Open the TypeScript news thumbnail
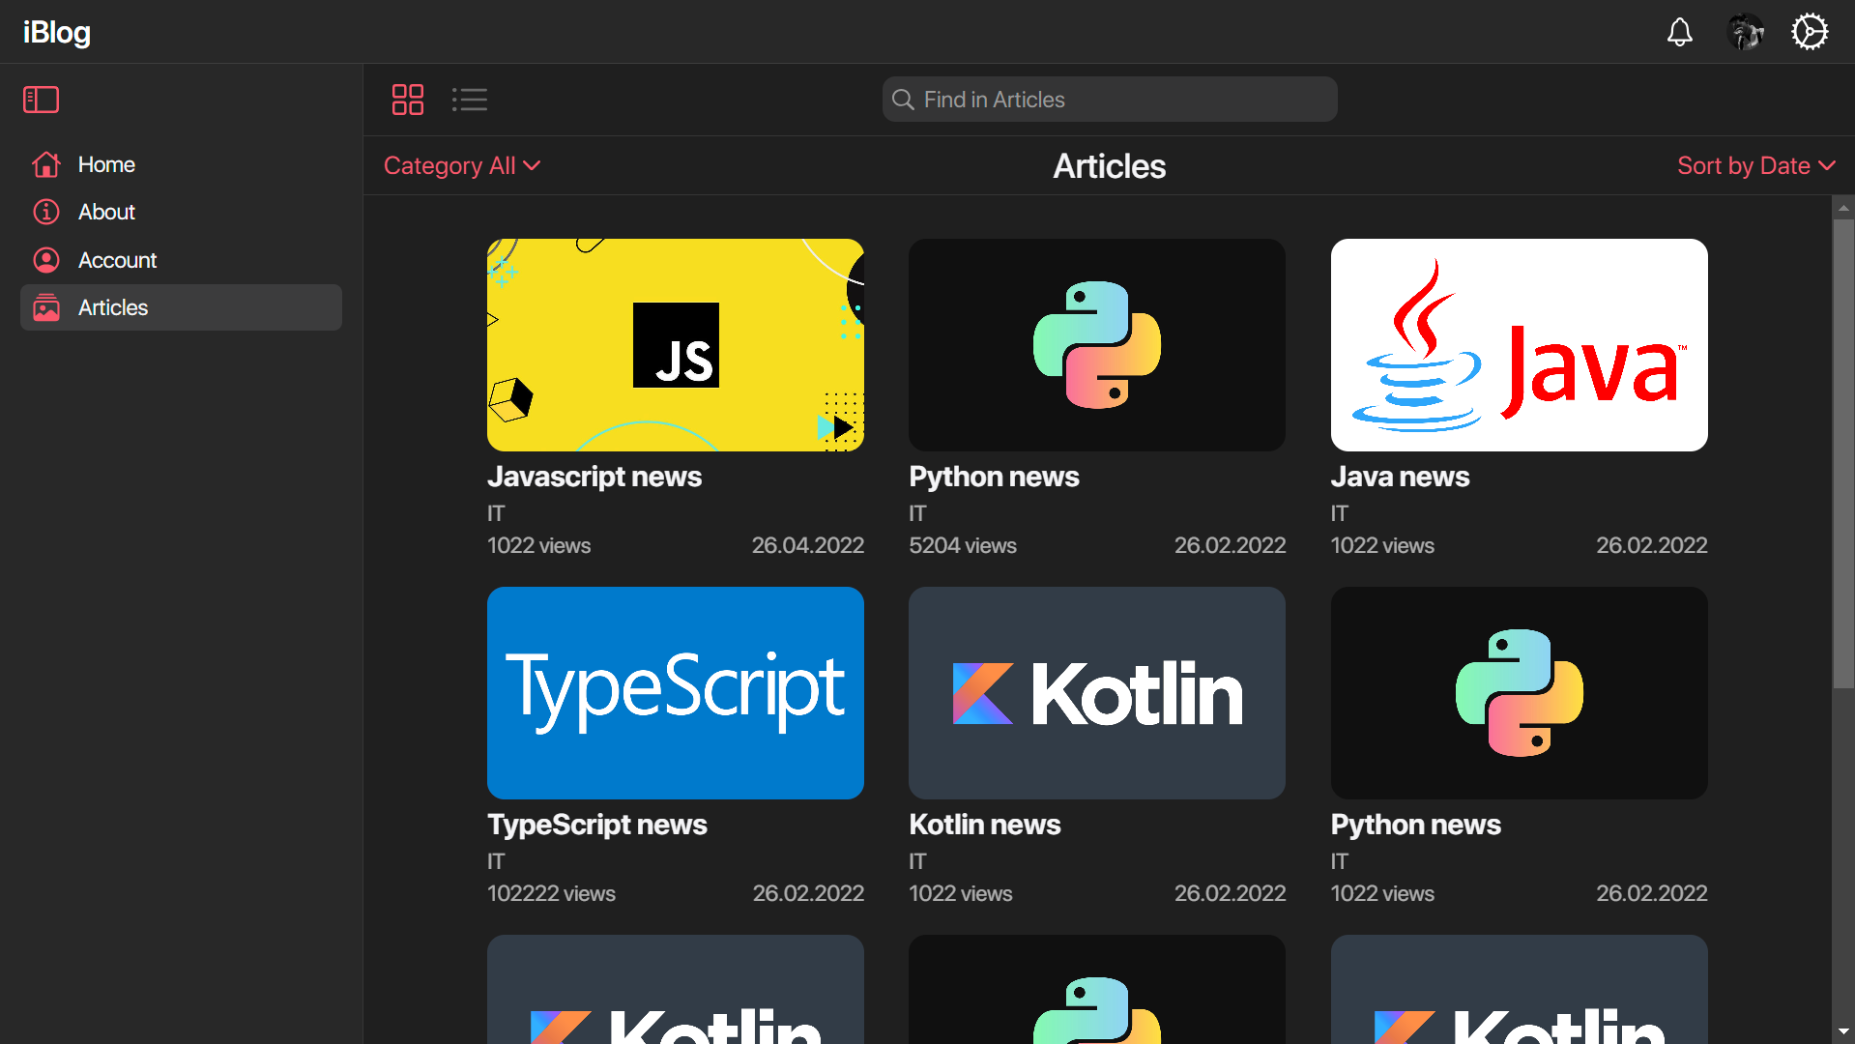This screenshot has width=1855, height=1044. point(676,693)
